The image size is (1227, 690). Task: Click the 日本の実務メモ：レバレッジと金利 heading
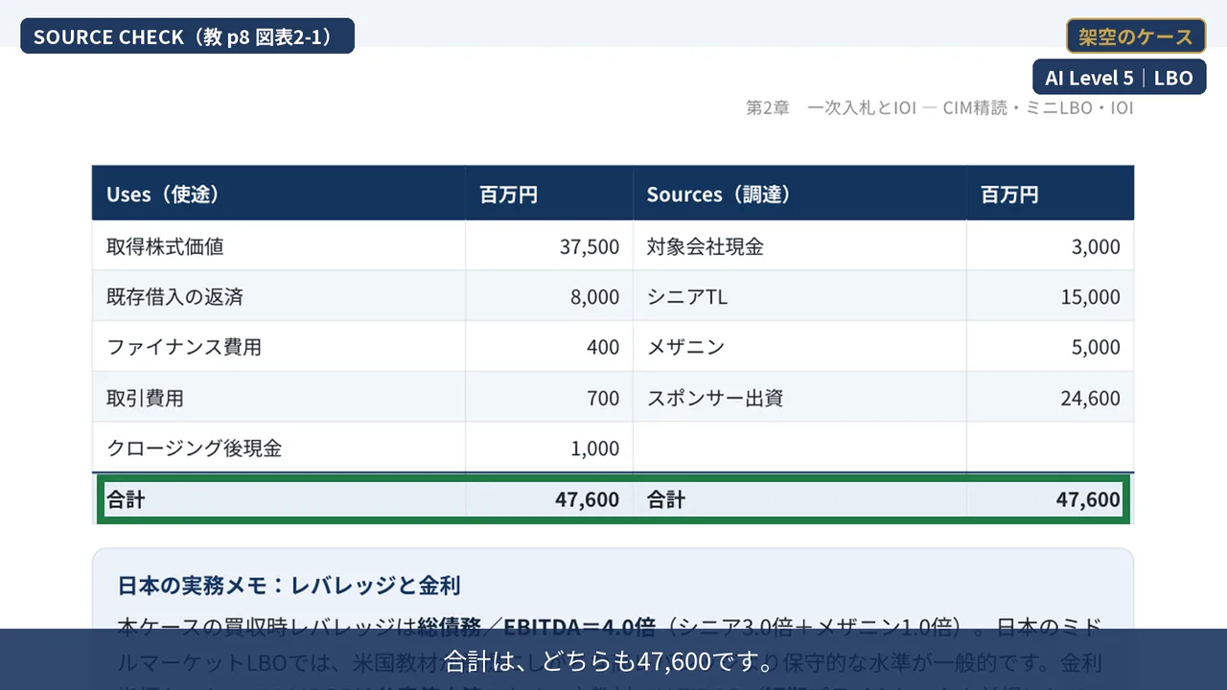pyautogui.click(x=289, y=585)
